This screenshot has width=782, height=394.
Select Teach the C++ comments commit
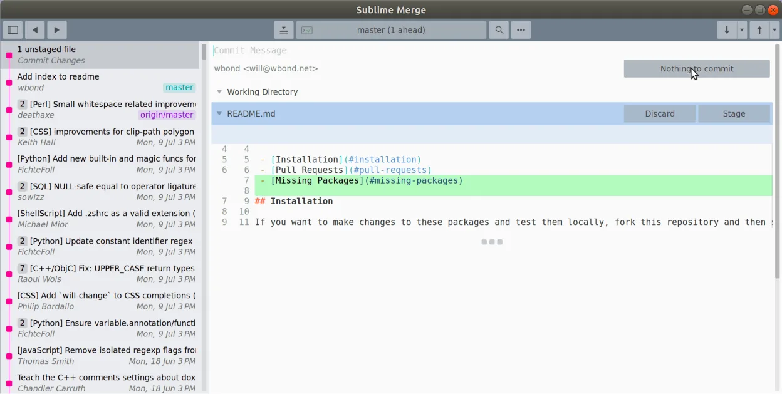tap(100, 383)
